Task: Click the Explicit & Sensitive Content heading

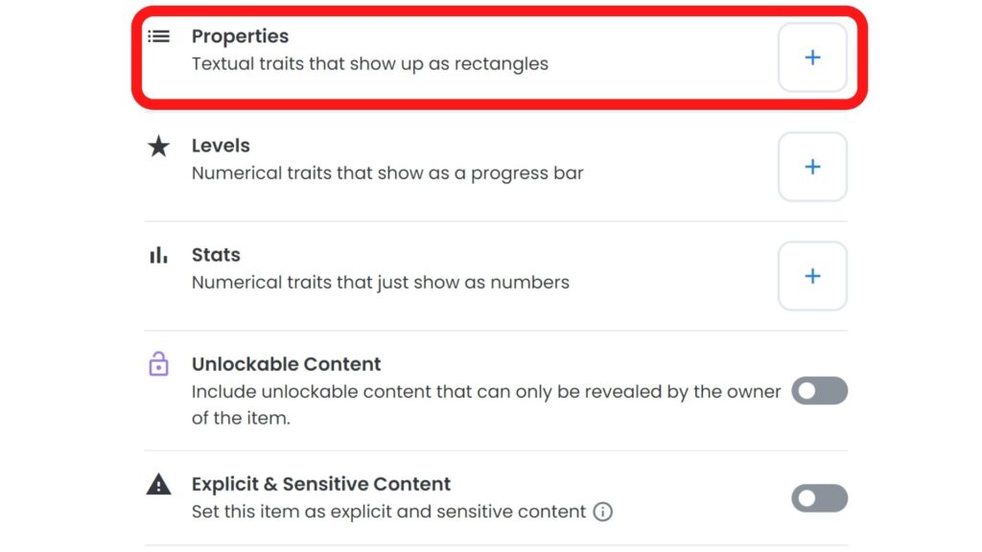Action: pyautogui.click(x=321, y=484)
